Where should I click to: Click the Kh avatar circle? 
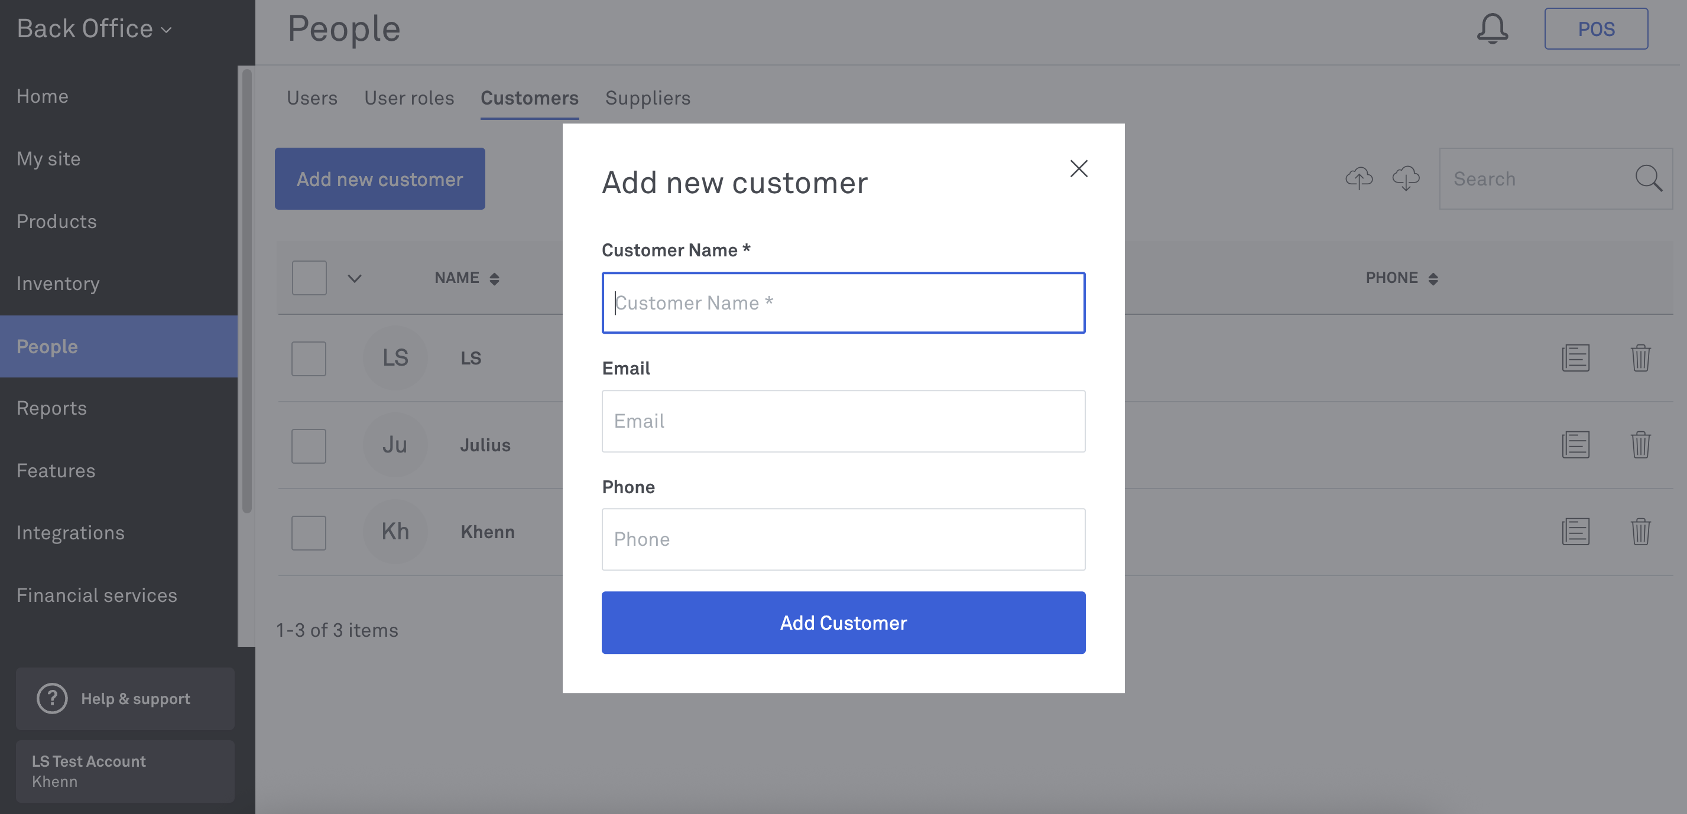point(395,531)
